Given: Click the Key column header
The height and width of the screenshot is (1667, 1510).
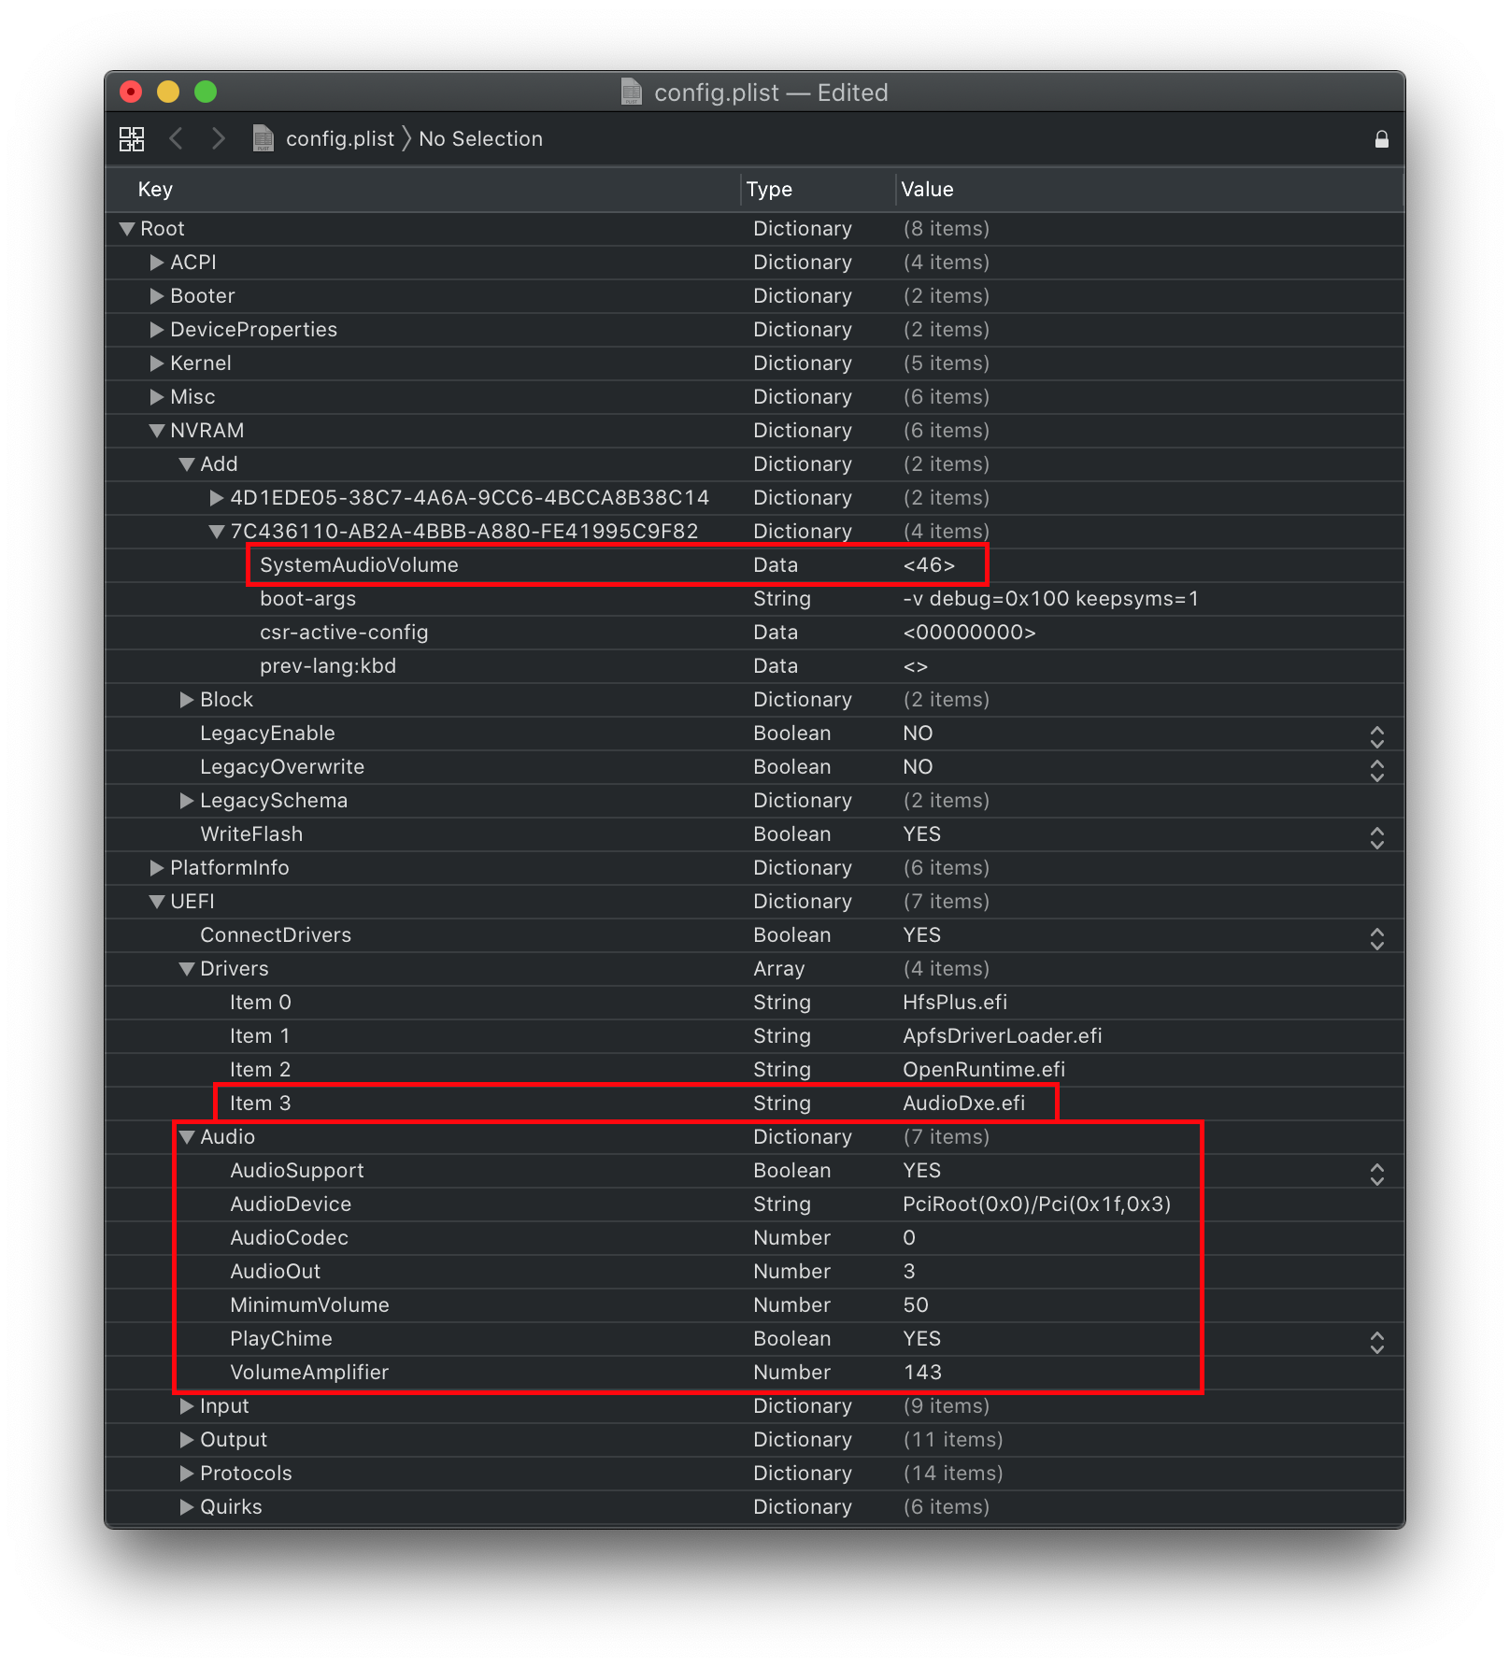Looking at the screenshot, I should point(155,190).
